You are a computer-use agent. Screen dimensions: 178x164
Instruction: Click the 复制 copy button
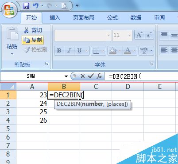coord(33,40)
